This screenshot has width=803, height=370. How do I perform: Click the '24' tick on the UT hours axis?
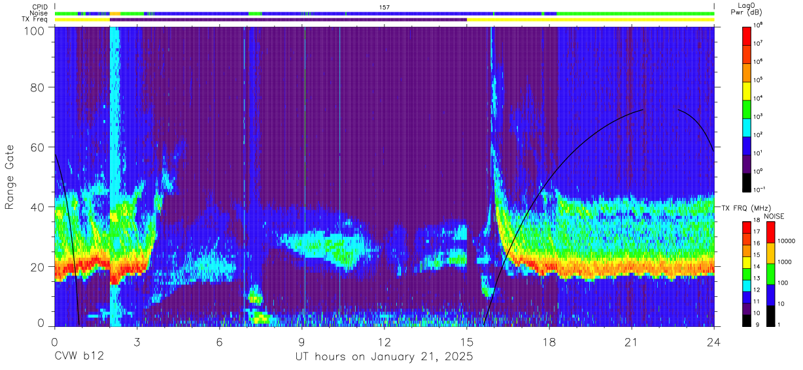click(x=714, y=341)
